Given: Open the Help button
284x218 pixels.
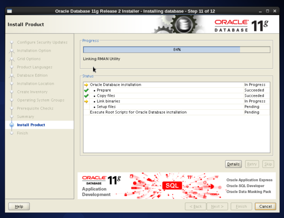Looking at the screenshot, I should (19, 206).
